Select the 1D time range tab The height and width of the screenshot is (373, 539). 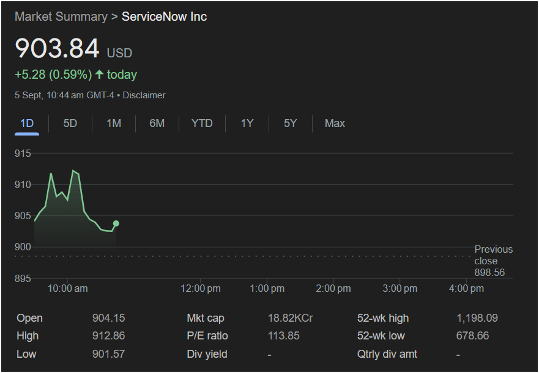(27, 123)
